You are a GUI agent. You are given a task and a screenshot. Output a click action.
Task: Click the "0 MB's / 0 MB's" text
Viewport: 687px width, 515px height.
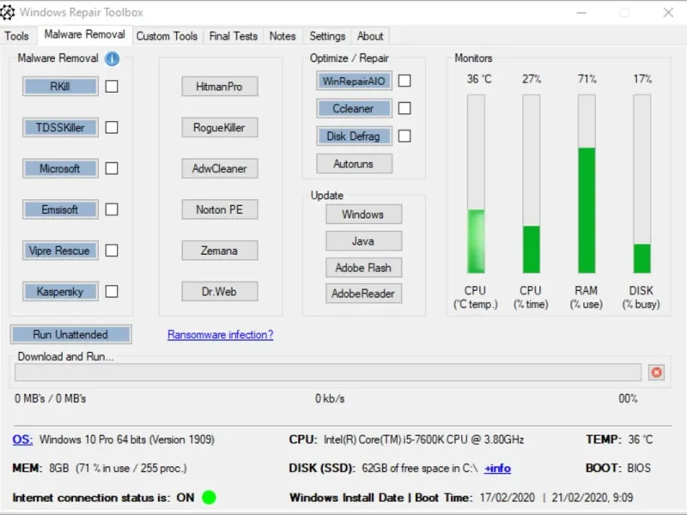pos(51,398)
